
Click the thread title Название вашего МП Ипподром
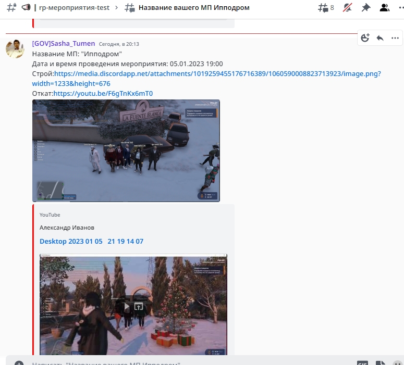tap(194, 8)
